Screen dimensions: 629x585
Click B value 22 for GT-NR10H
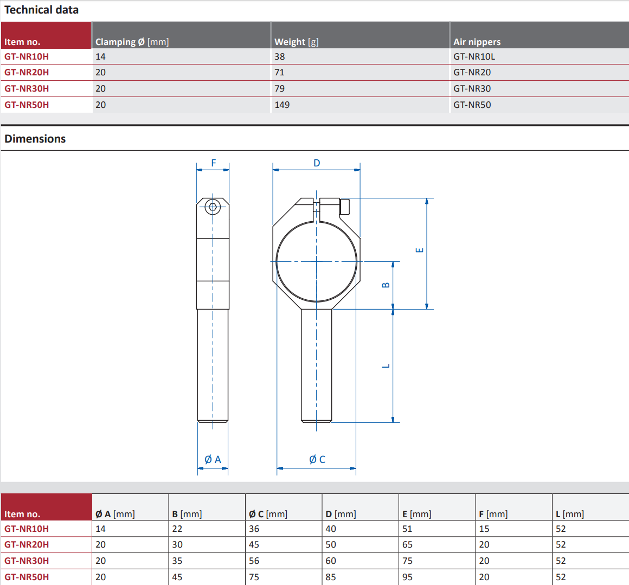click(177, 529)
